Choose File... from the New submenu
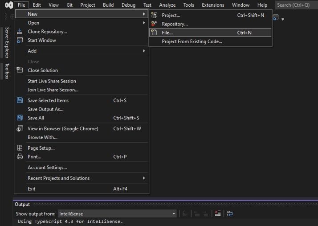This screenshot has height=226, width=318. pyautogui.click(x=210, y=33)
